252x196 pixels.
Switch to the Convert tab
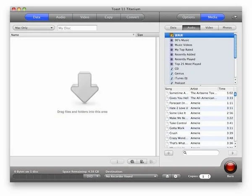coord(133,17)
